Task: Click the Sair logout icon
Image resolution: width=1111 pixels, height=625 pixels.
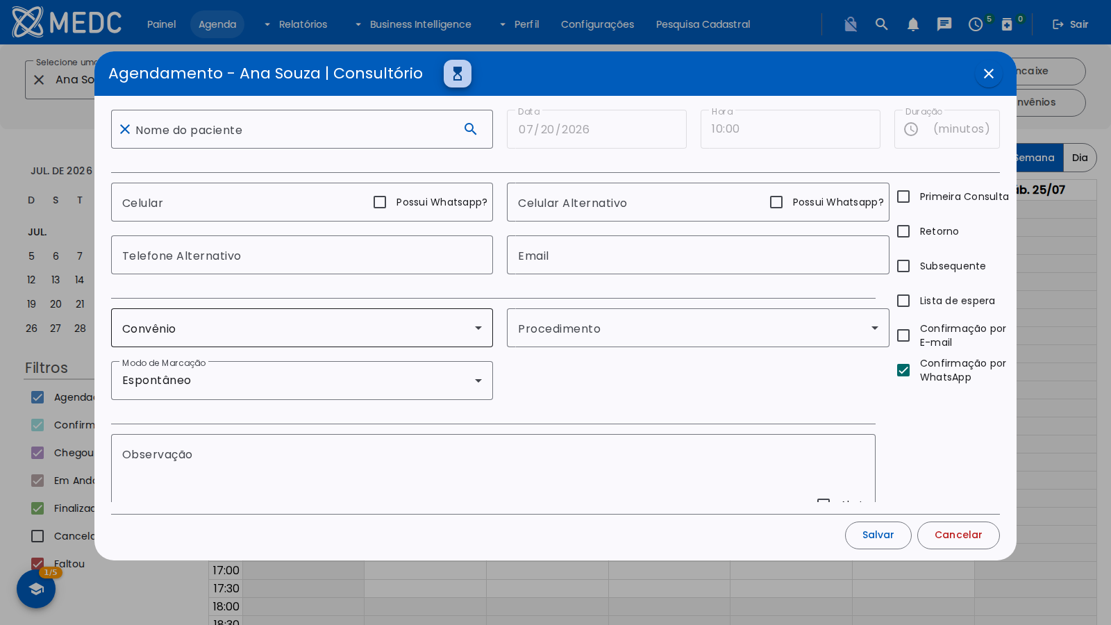Action: click(x=1058, y=24)
